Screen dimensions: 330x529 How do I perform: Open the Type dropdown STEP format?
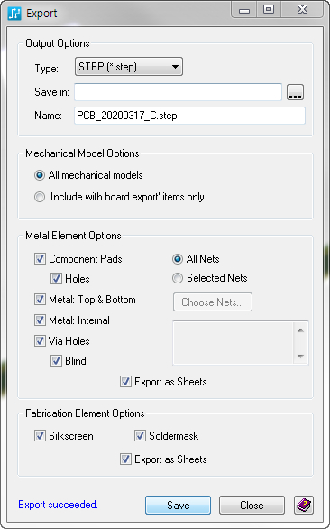point(129,67)
